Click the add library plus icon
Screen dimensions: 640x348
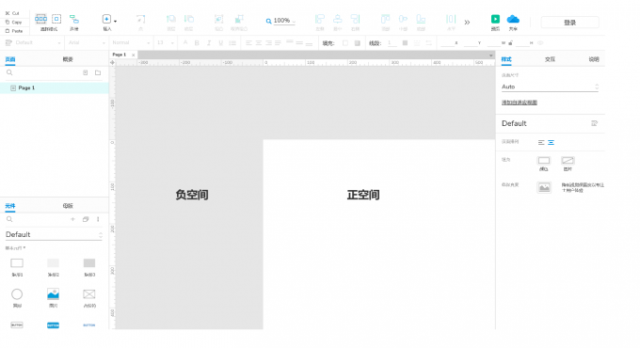pyautogui.click(x=72, y=219)
